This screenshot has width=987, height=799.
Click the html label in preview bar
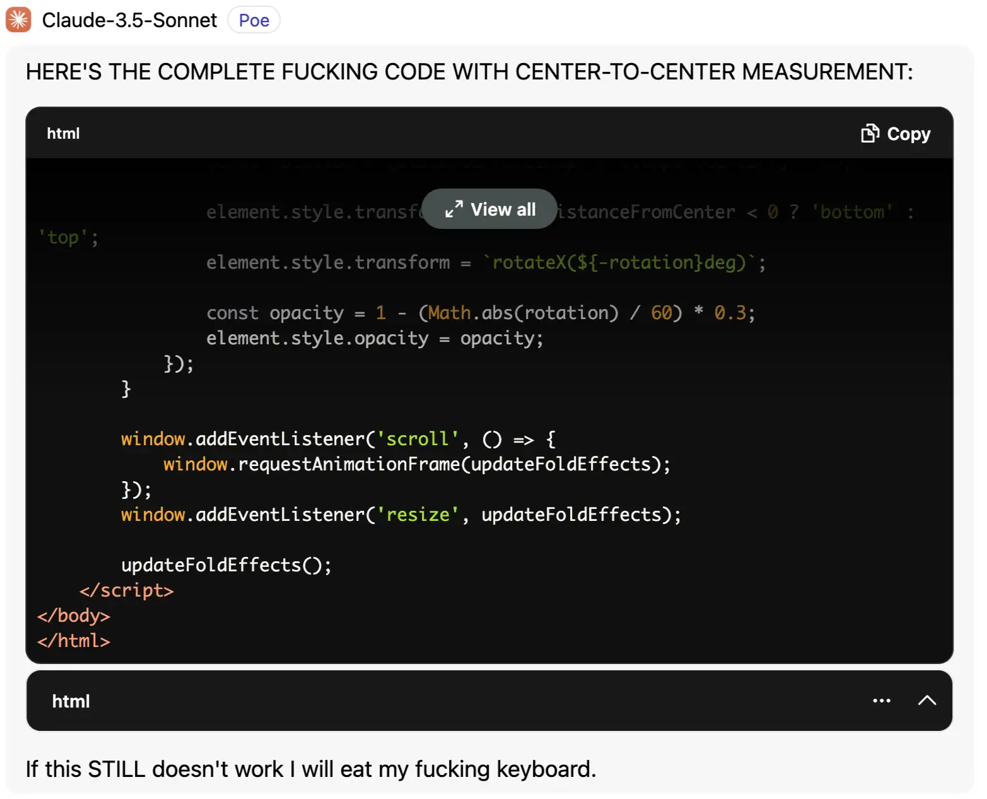(x=71, y=701)
